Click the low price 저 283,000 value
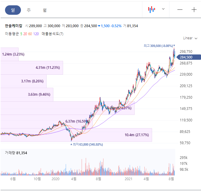The width and height of the screenshot is (201, 192). 70,26
